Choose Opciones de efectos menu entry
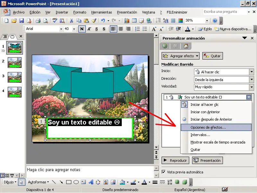The image size is (257, 193). tap(208, 127)
